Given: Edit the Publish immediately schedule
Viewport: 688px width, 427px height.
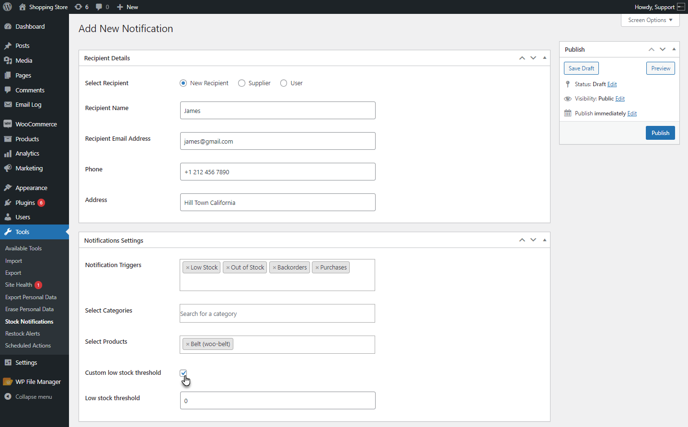Looking at the screenshot, I should (632, 113).
